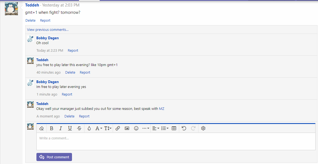
Task: Open the smilies emoji picker
Action: (136, 128)
